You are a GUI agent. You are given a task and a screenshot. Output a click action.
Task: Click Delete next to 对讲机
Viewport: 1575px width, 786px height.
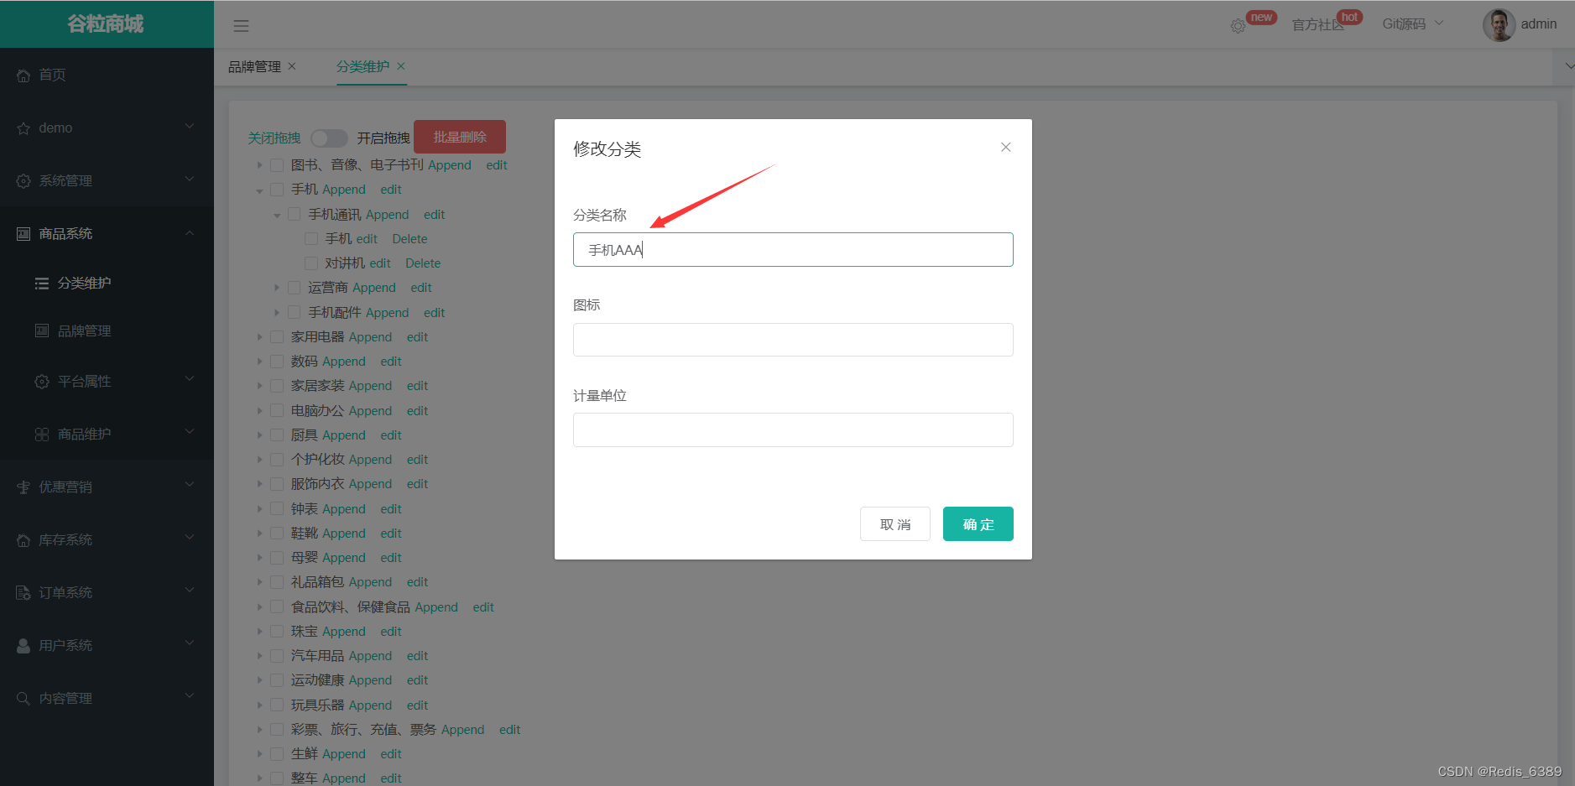tap(423, 263)
